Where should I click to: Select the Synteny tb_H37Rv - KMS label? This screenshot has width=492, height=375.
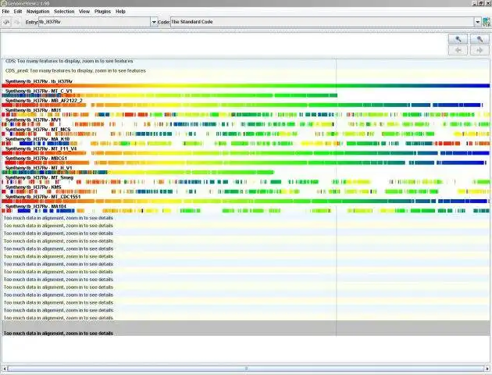34,187
